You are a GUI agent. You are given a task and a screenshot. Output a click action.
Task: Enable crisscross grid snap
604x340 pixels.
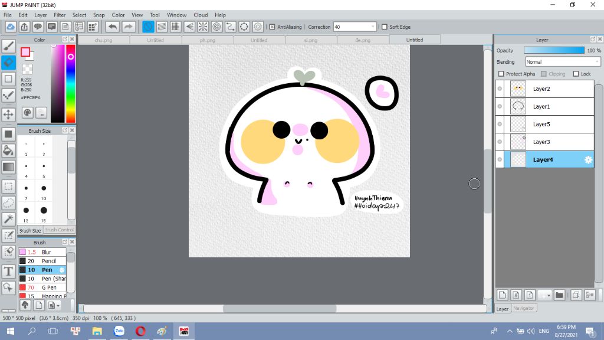click(176, 27)
